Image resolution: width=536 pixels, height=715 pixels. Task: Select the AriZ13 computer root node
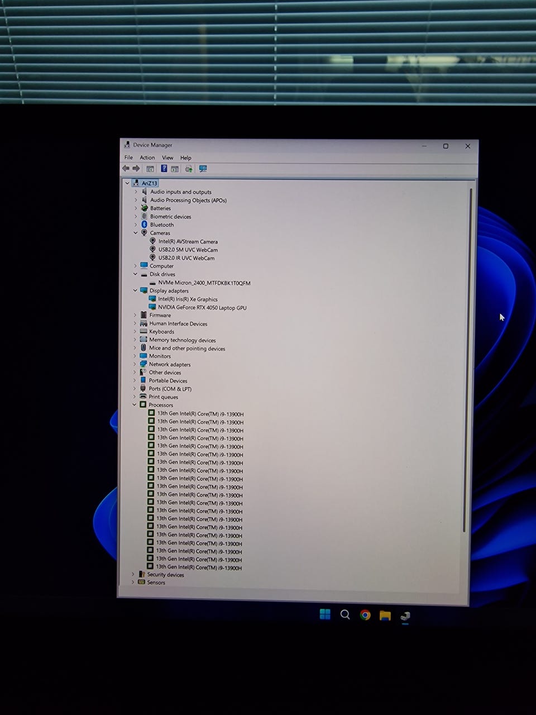(145, 183)
